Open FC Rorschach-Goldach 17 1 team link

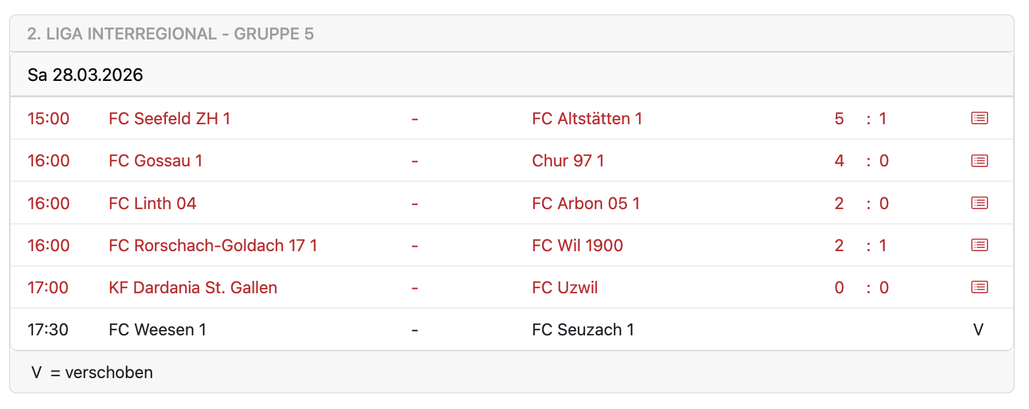click(213, 245)
